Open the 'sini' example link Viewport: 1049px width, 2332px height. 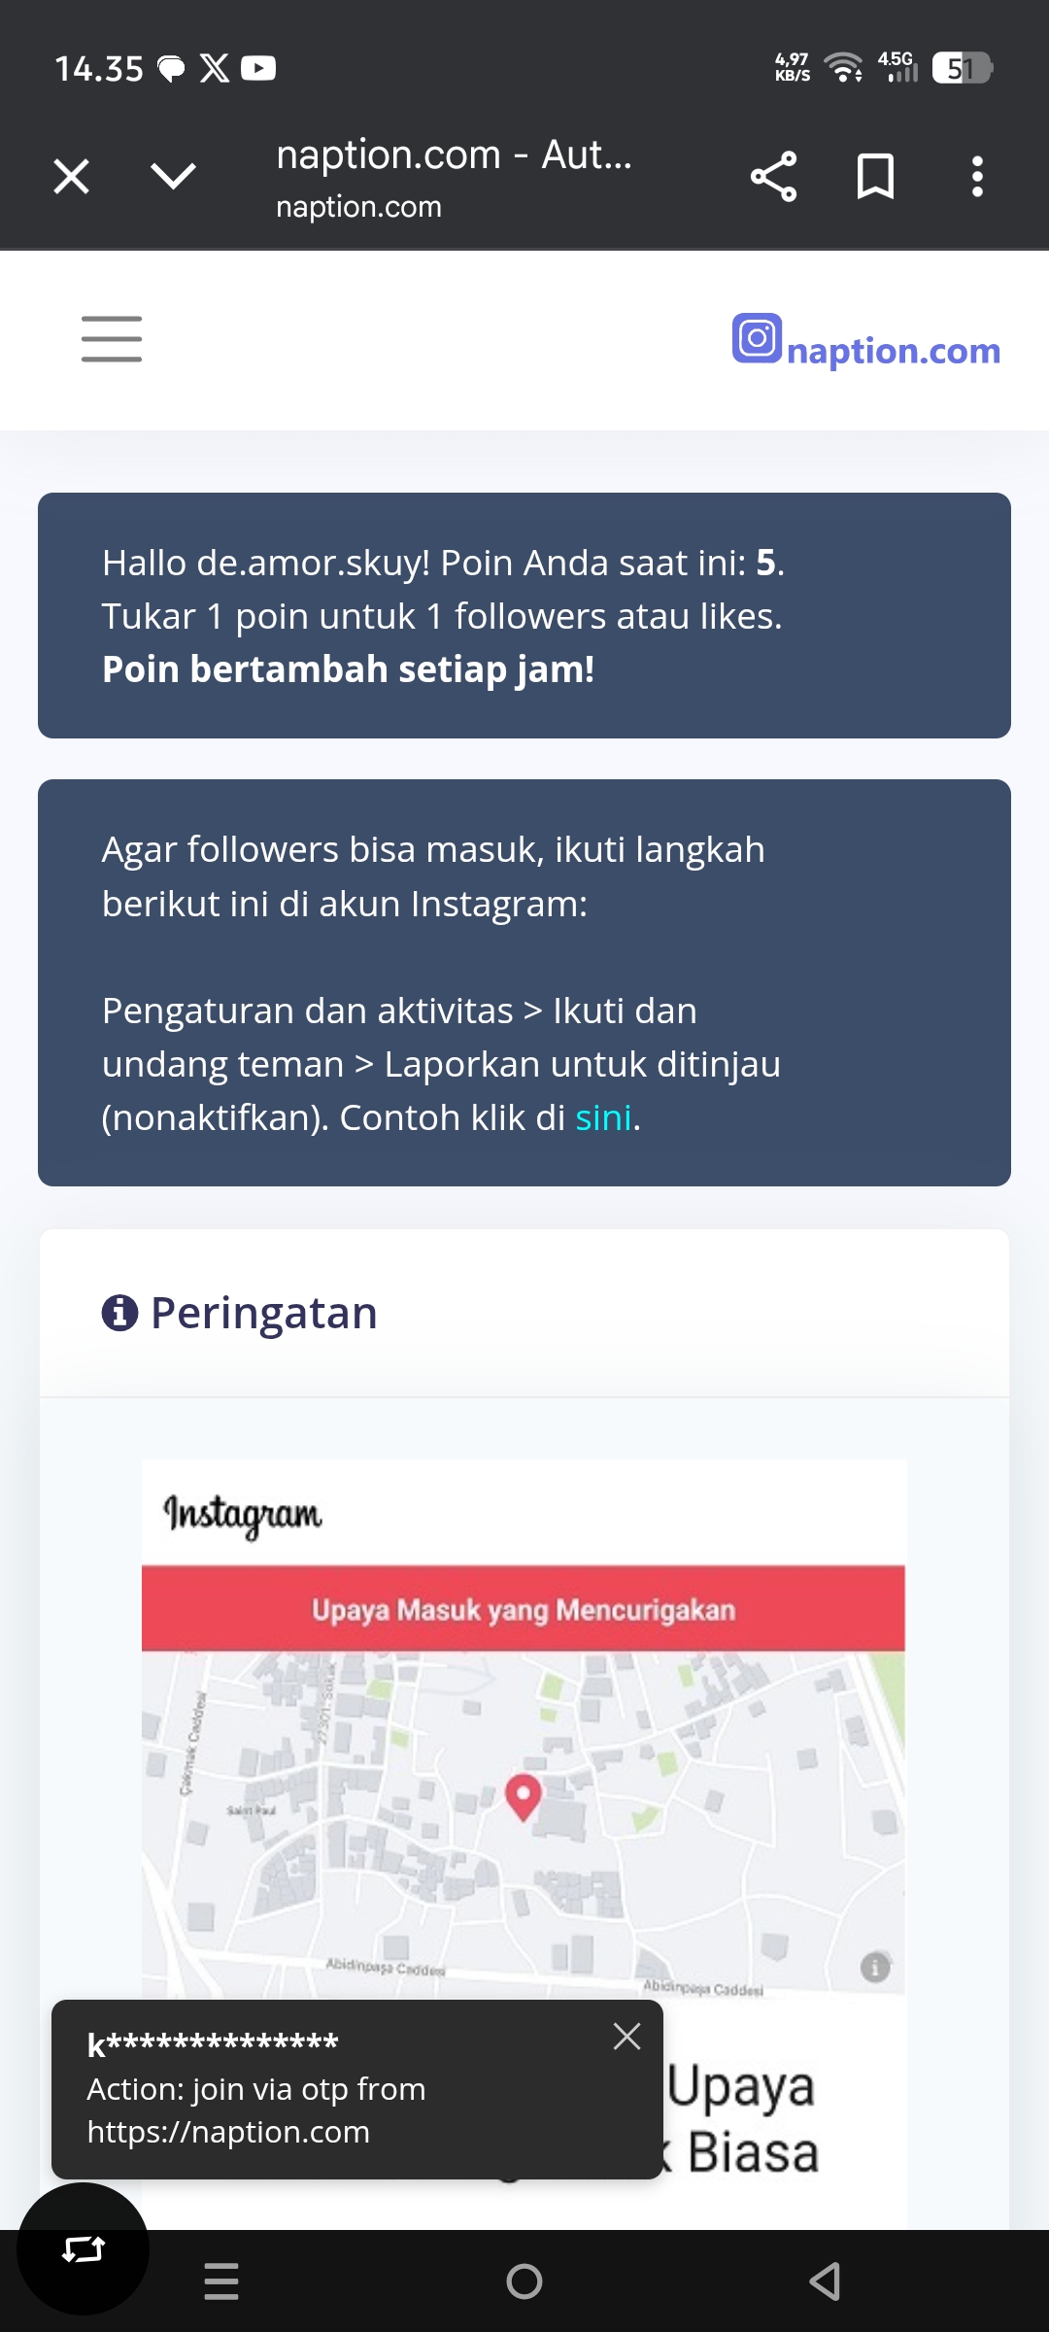[603, 1118]
